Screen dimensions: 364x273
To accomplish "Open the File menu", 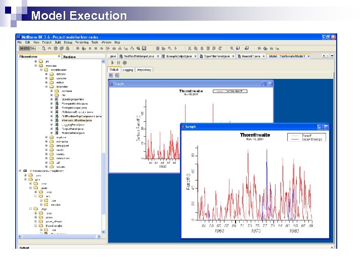I will (20, 42).
